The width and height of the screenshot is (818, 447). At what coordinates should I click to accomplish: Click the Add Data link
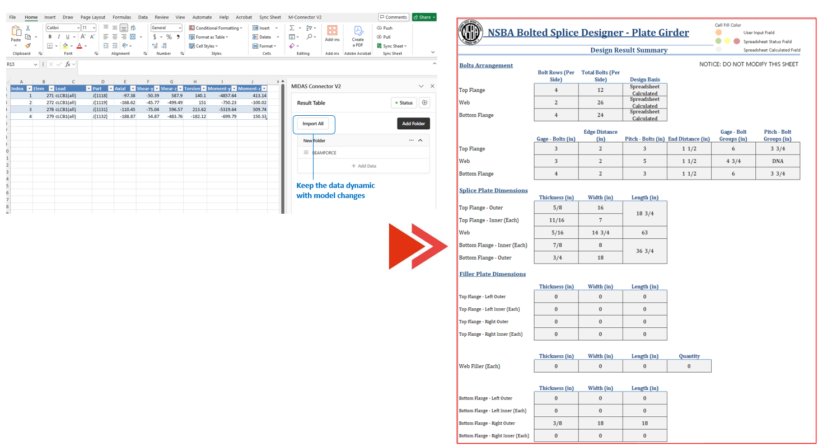[363, 166]
